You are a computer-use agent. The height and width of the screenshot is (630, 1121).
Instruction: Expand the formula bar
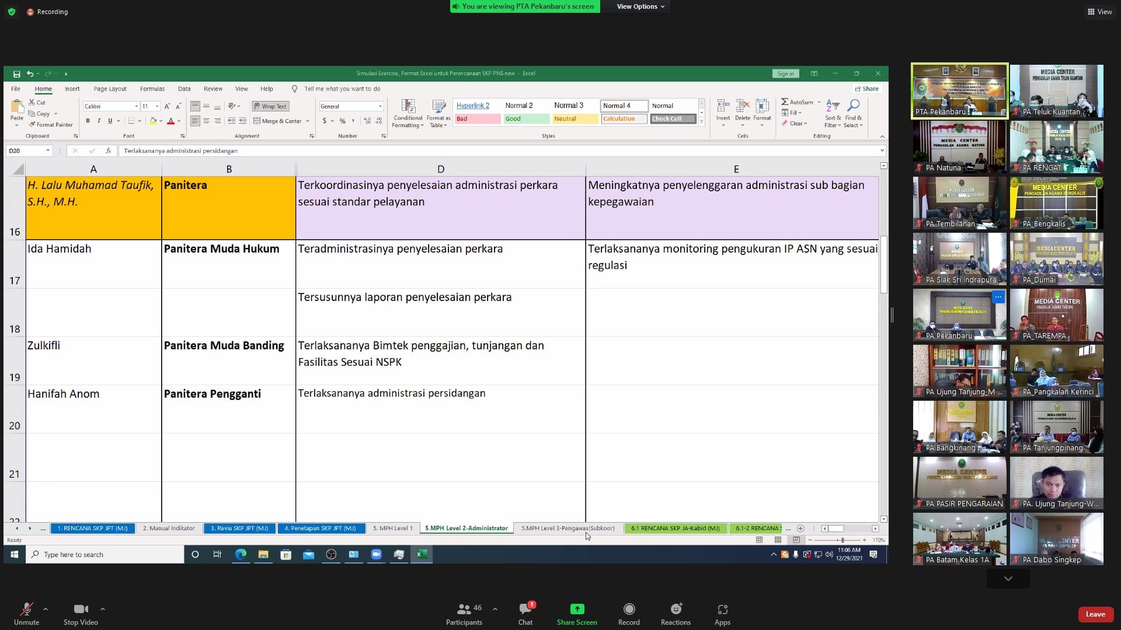882,150
